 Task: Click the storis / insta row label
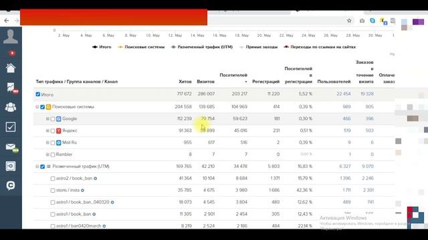click(68, 190)
